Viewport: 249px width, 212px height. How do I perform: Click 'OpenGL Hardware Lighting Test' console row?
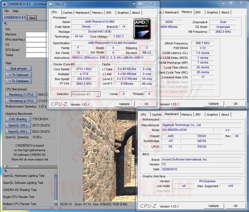click(24, 176)
